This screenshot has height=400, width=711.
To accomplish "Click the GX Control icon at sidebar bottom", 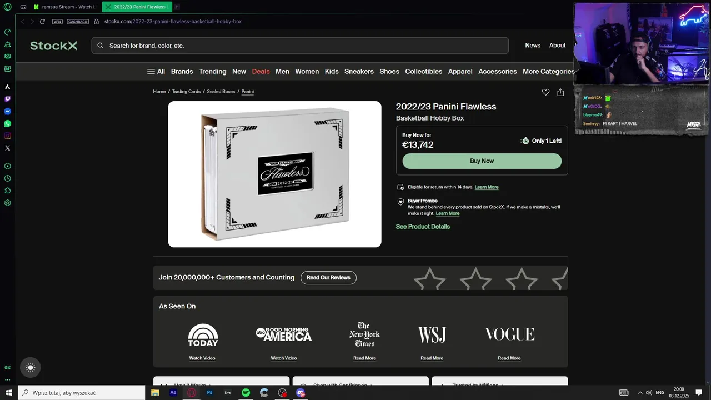I will 7,368.
